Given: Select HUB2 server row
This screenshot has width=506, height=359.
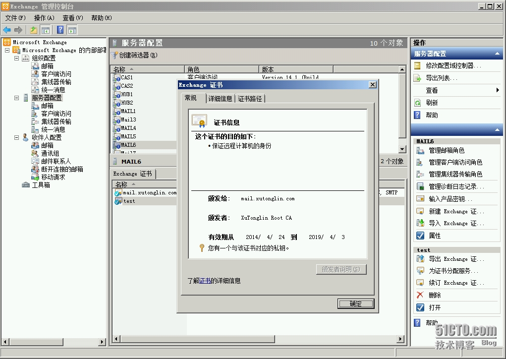Looking at the screenshot, I should [x=127, y=103].
